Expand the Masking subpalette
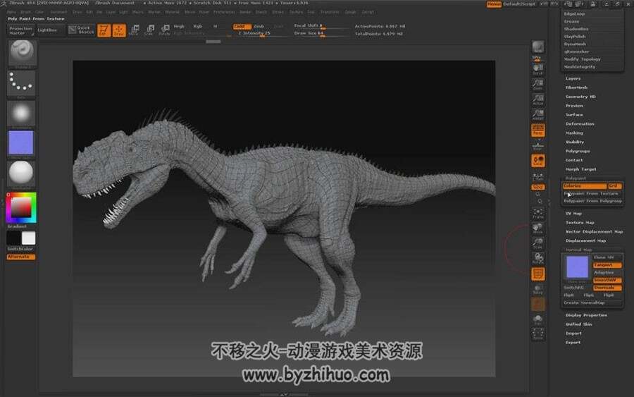 click(x=574, y=133)
